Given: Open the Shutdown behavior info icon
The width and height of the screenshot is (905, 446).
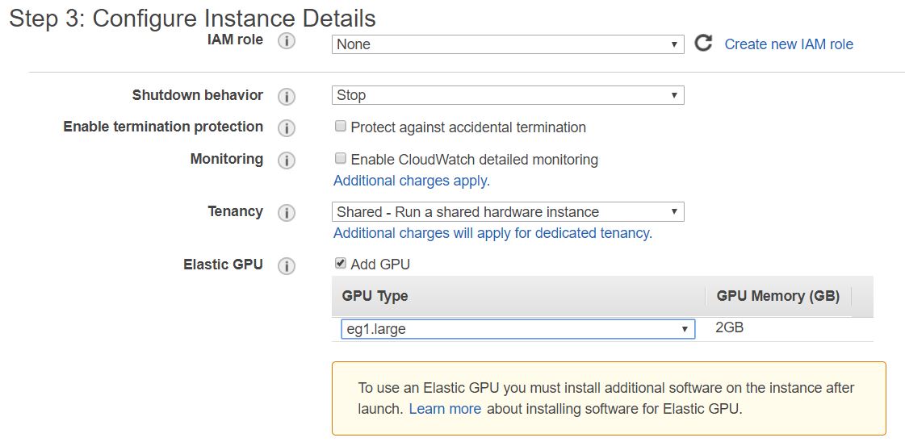Looking at the screenshot, I should click(287, 97).
